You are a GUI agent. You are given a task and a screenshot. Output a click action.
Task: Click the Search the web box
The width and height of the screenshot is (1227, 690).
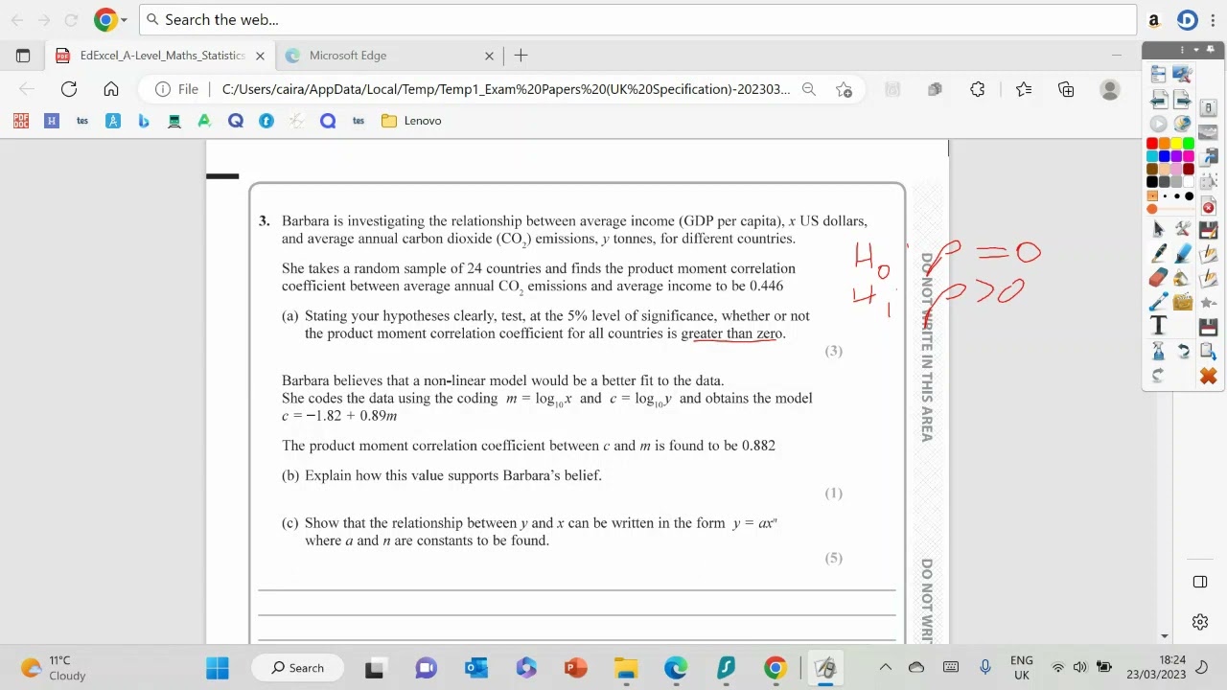[x=637, y=19]
